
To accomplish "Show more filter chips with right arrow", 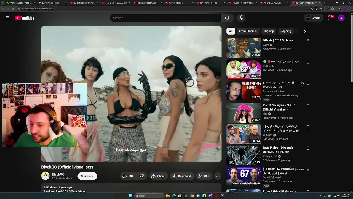I will point(305,31).
